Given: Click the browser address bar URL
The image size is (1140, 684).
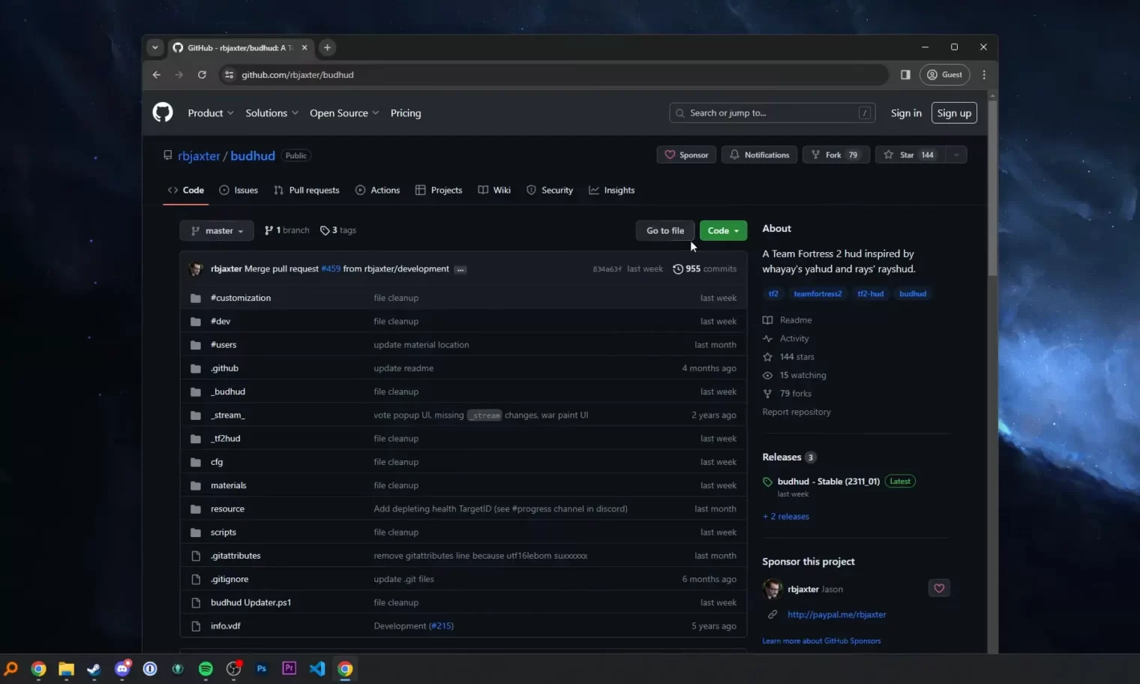Looking at the screenshot, I should (x=298, y=75).
